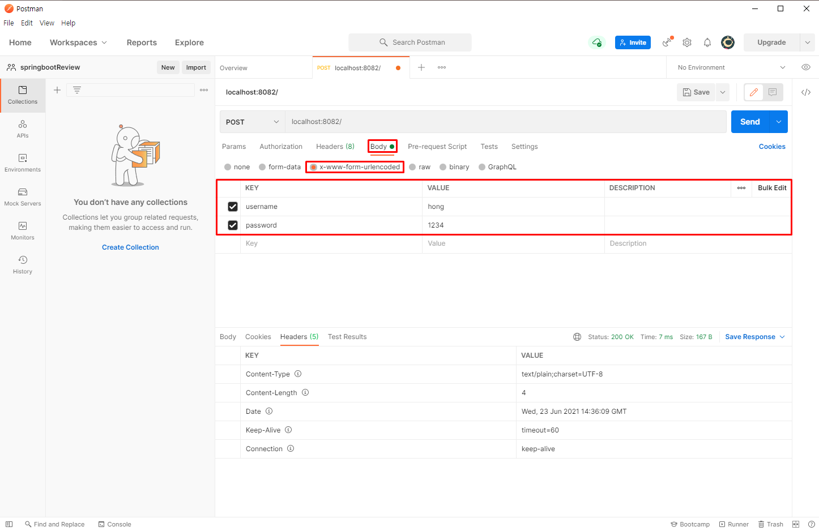The height and width of the screenshot is (531, 819).
Task: Click the cloud sync status icon
Action: click(597, 42)
